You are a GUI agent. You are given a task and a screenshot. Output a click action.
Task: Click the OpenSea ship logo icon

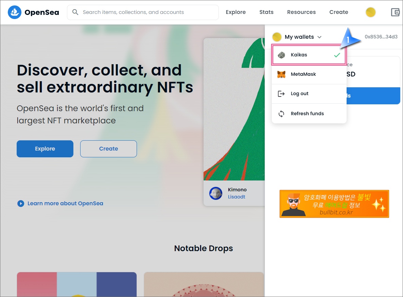point(15,12)
